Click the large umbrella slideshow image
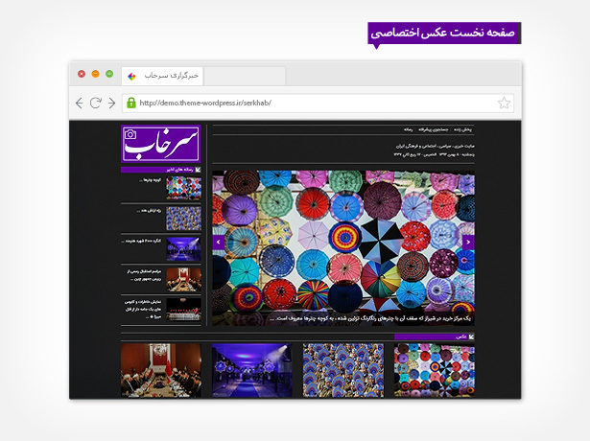Image resolution: width=590 pixels, height=441 pixels. click(x=342, y=240)
